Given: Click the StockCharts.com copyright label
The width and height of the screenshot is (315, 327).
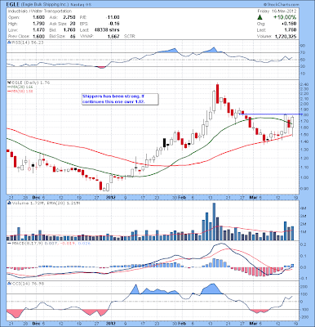Looking at the screenshot, I should pos(281,5).
